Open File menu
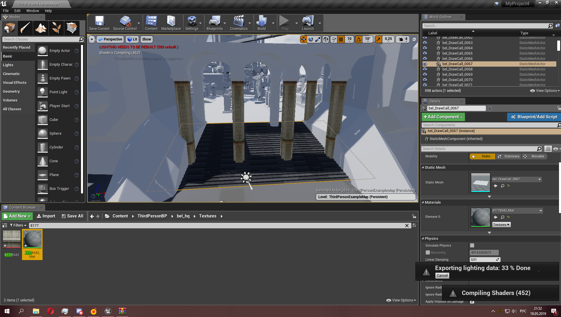The image size is (561, 317). (6, 11)
